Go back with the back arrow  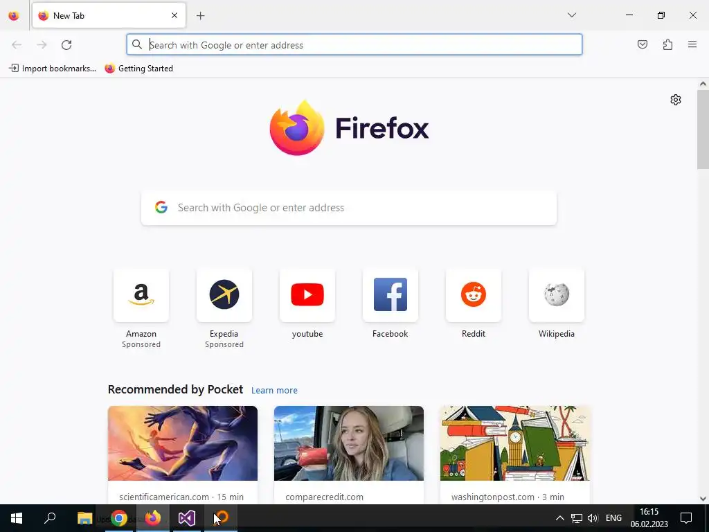point(17,45)
